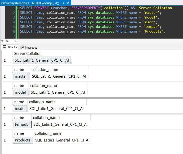Select the 'Products' name cell
Image resolution: width=183 pixels, height=154 pixels.
pos(23,140)
